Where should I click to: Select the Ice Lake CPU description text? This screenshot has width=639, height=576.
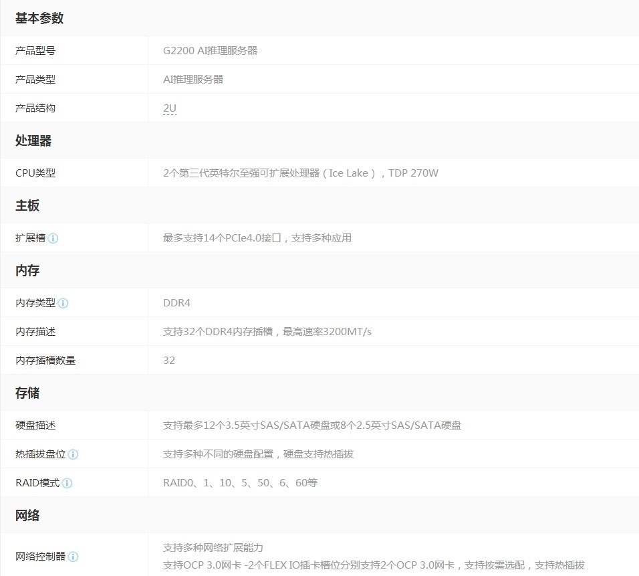click(x=300, y=173)
